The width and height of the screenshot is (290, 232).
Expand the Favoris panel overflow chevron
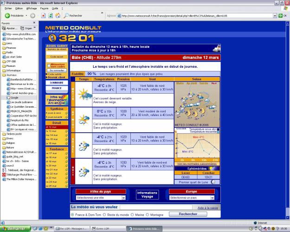click(35, 28)
